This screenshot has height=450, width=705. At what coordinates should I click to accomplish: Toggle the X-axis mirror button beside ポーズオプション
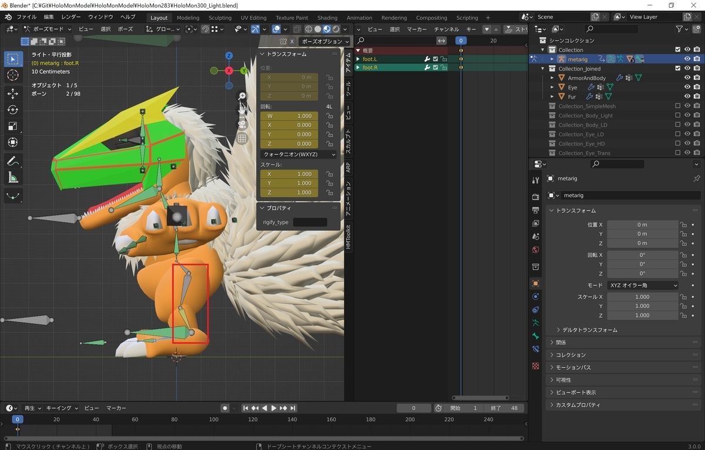coord(291,42)
